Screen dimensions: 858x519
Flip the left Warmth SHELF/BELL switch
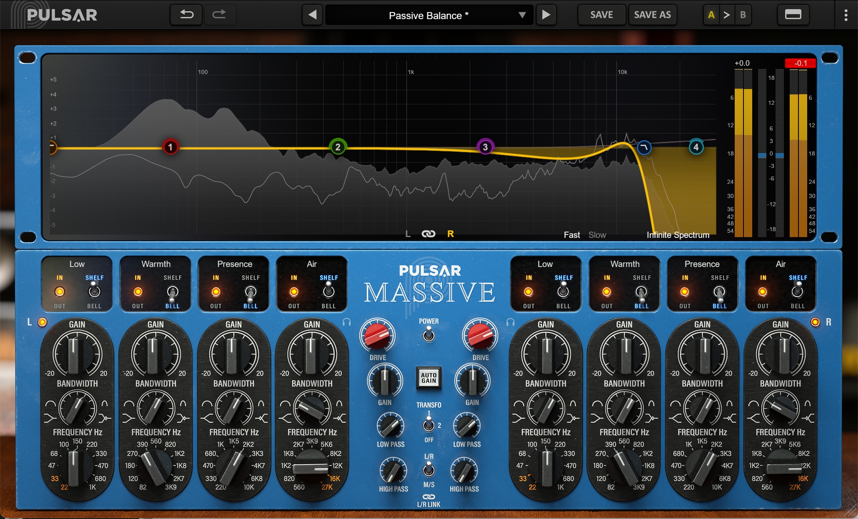coord(172,293)
